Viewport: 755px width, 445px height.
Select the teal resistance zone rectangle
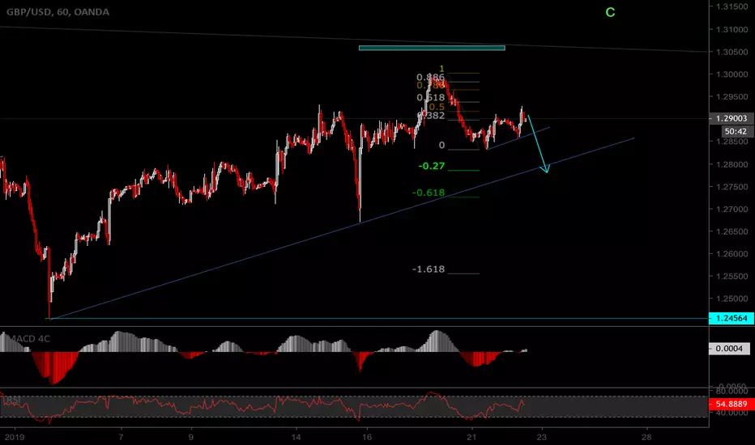(432, 48)
